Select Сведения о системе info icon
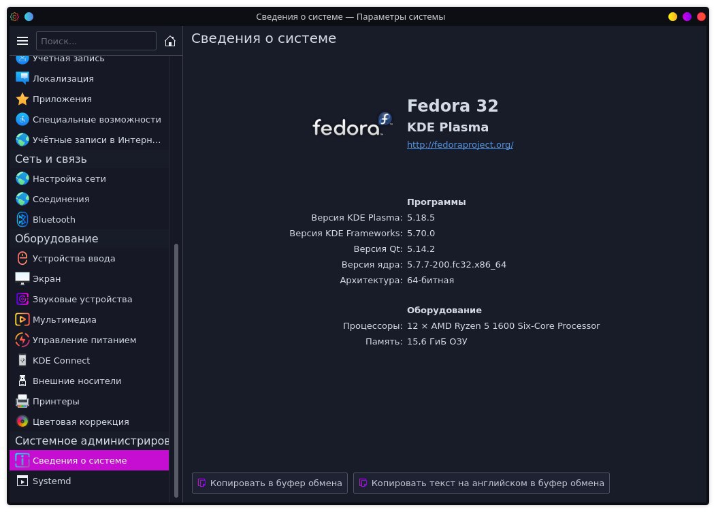Image resolution: width=716 pixels, height=512 pixels. (22, 460)
